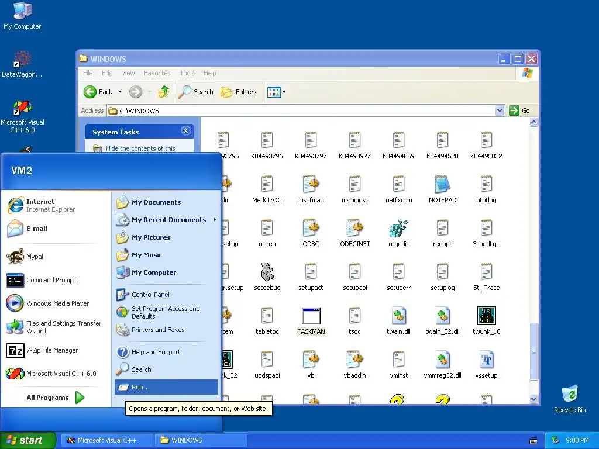Click the Search toolbar button
Screen dimensions: 599x449
(195, 92)
